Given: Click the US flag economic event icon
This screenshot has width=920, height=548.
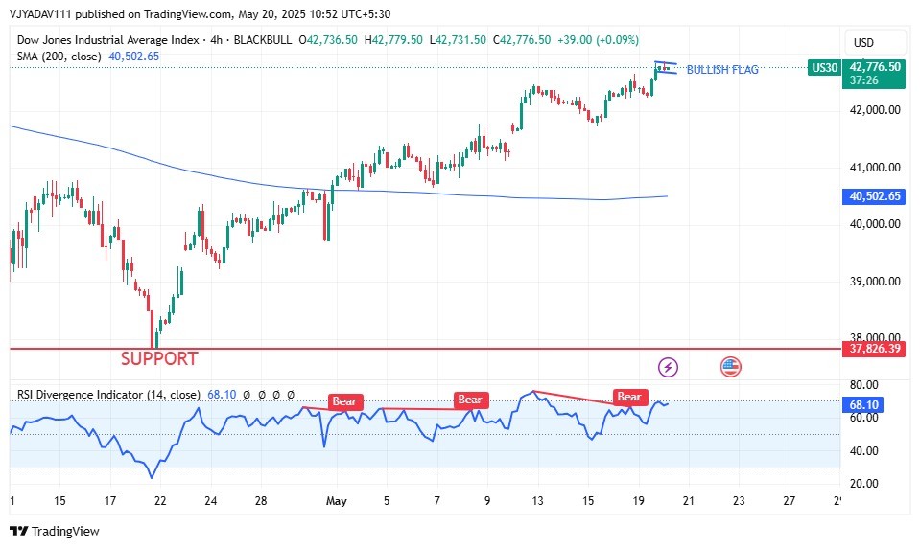Looking at the screenshot, I should [x=730, y=367].
